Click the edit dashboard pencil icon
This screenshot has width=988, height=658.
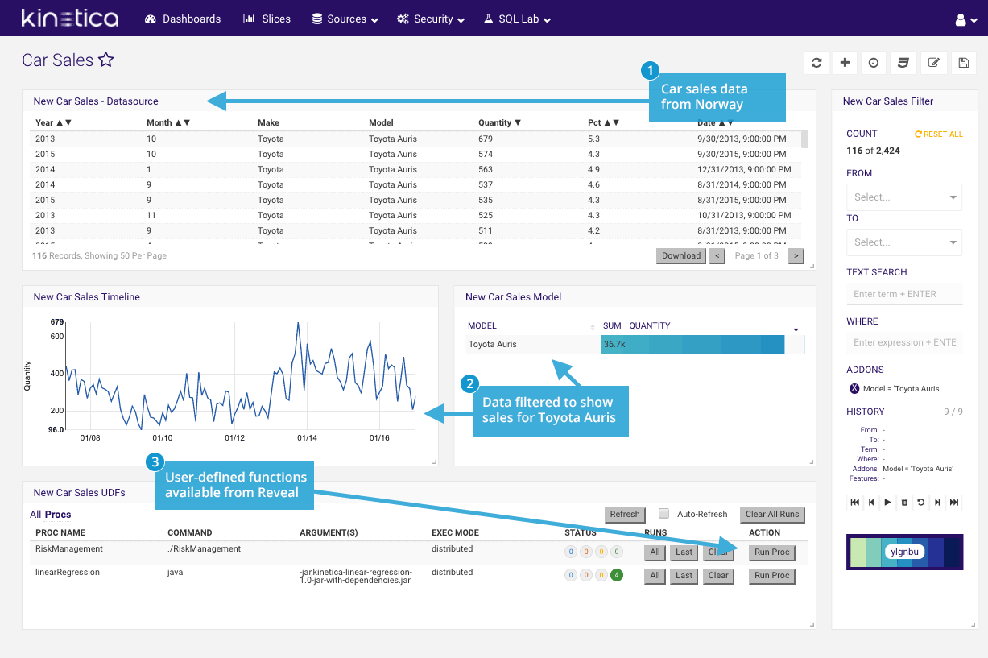point(933,63)
